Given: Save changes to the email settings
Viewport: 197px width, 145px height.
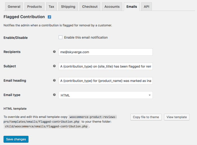Looking at the screenshot, I should [x=16, y=139].
